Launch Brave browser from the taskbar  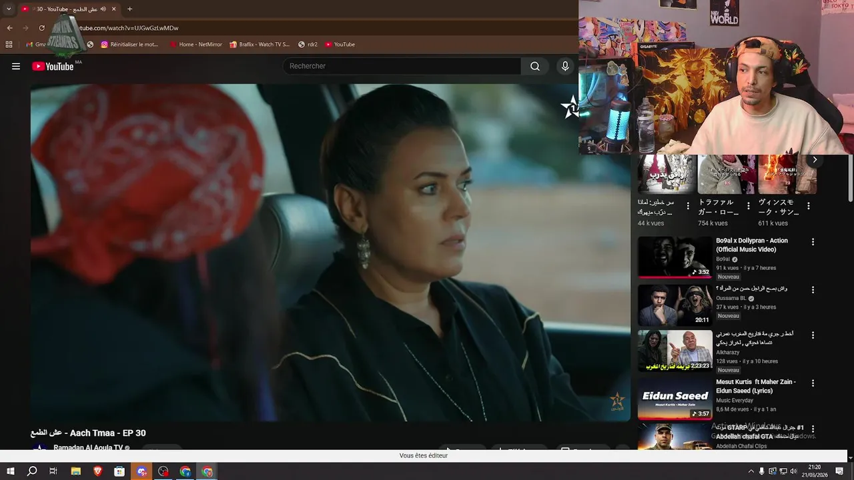[97, 471]
